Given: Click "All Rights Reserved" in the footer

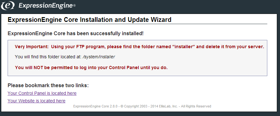Looking at the screenshot, I should click(196, 106).
